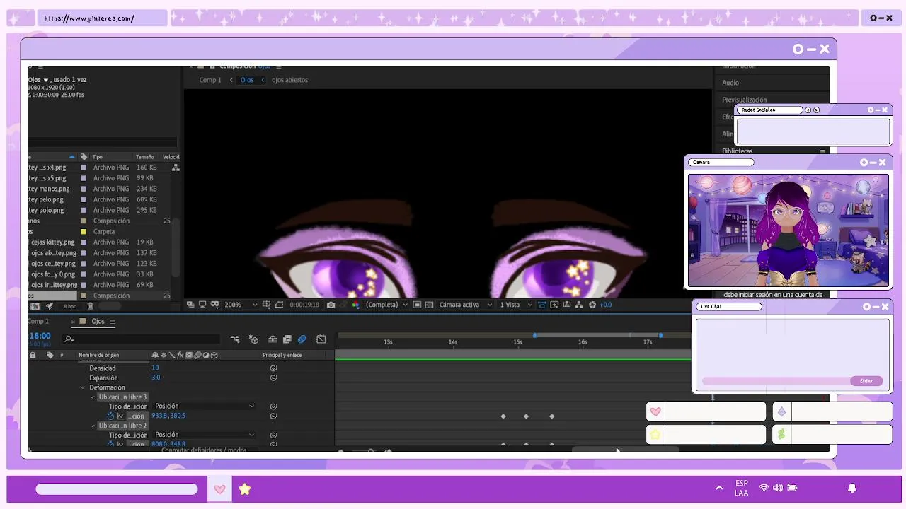The image size is (906, 509).
Task: Click the 8 bpc color depth button
Action: (x=69, y=306)
